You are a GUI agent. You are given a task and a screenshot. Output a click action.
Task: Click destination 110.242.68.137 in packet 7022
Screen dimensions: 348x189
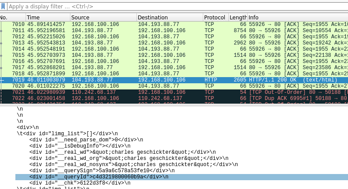coord(160,99)
